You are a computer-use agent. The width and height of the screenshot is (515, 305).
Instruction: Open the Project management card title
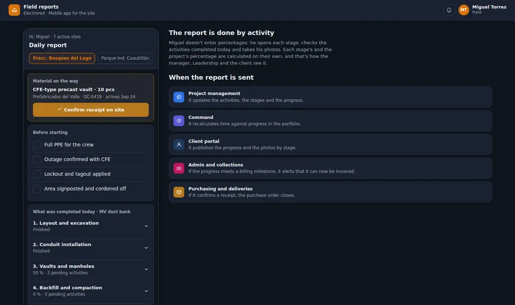click(214, 93)
